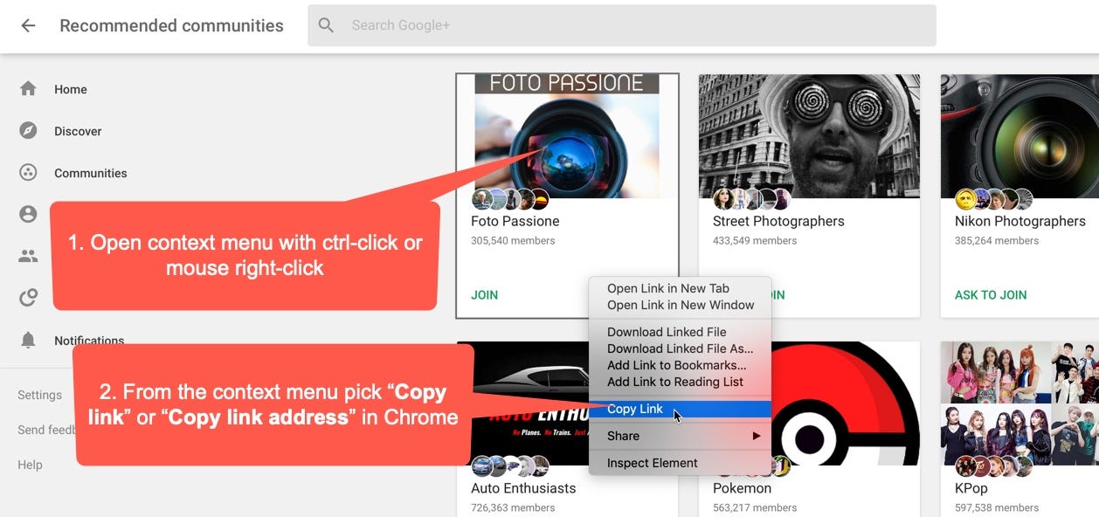This screenshot has width=1099, height=517.
Task: Click the Notifications bell icon
Action: (x=28, y=340)
